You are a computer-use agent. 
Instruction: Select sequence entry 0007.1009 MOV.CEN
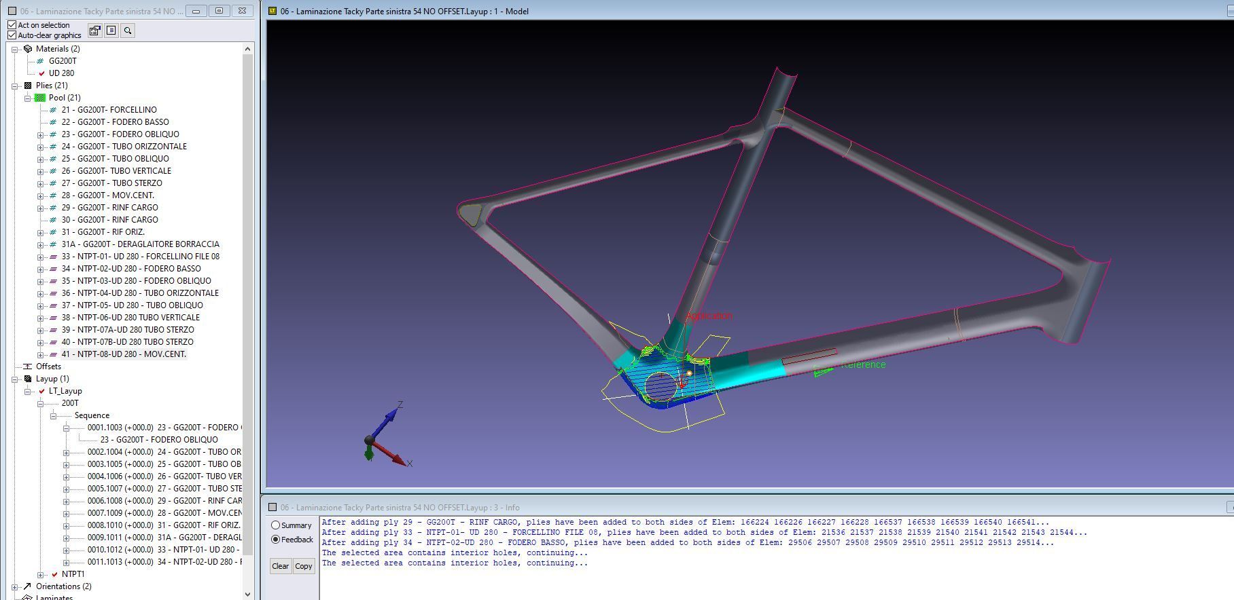pos(164,513)
